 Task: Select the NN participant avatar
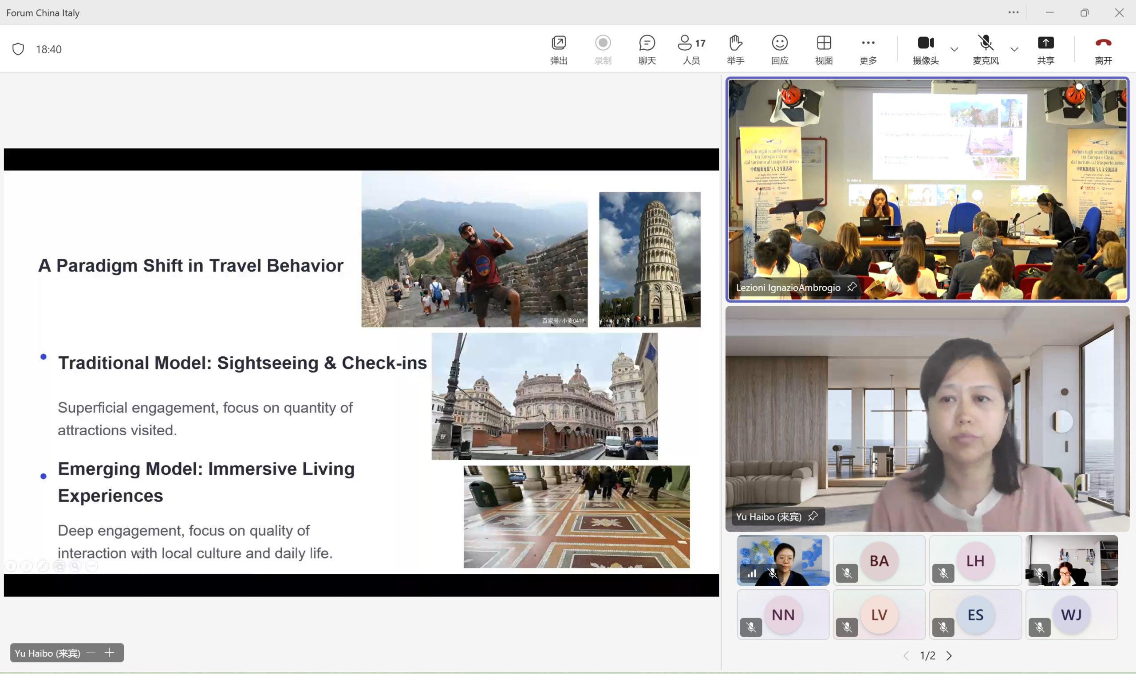coord(783,615)
